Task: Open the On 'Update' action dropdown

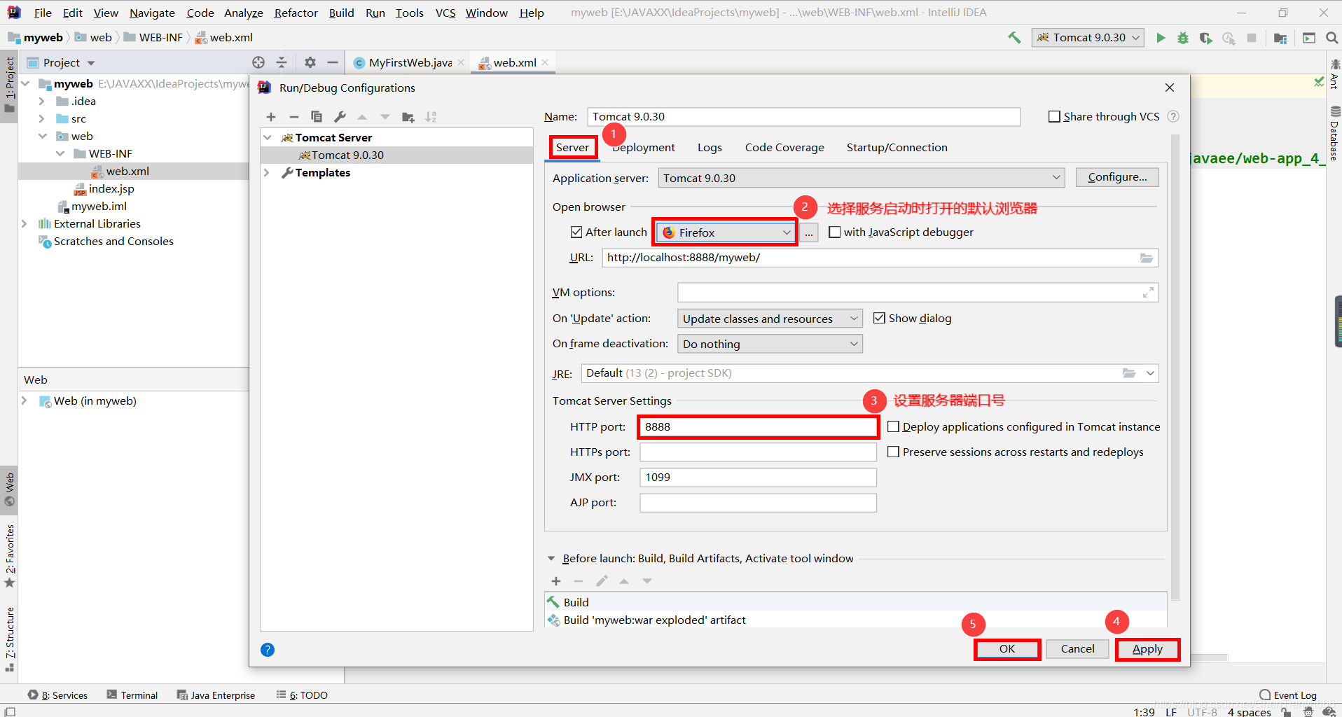Action: (770, 319)
